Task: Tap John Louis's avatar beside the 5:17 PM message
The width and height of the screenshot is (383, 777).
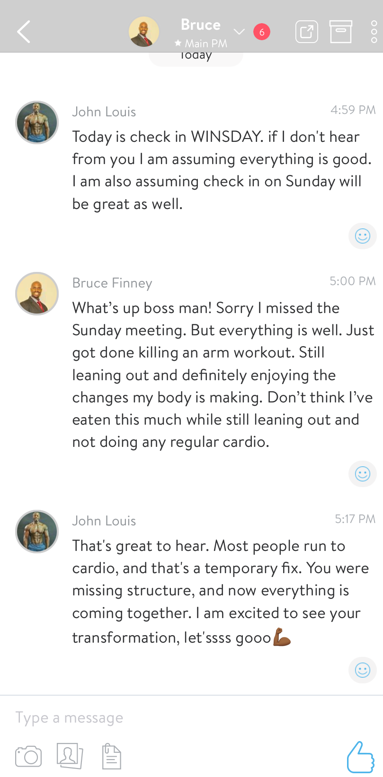Action: tap(37, 532)
